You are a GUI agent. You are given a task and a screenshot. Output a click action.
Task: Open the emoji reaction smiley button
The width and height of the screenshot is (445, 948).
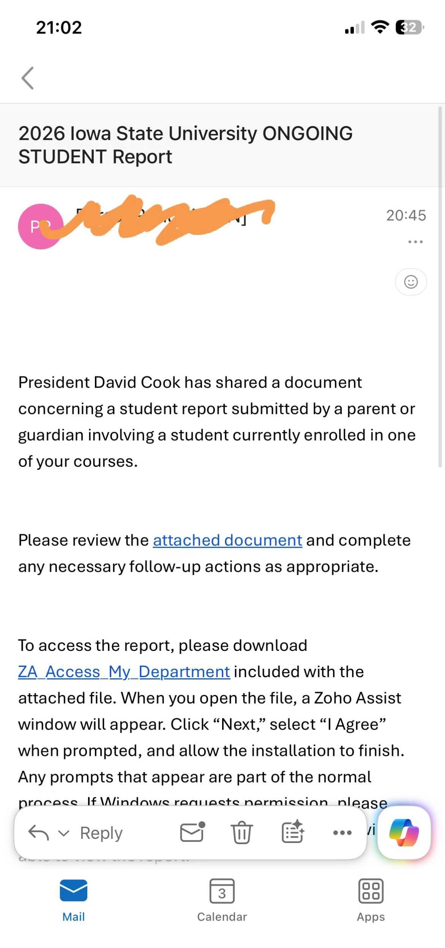[411, 282]
